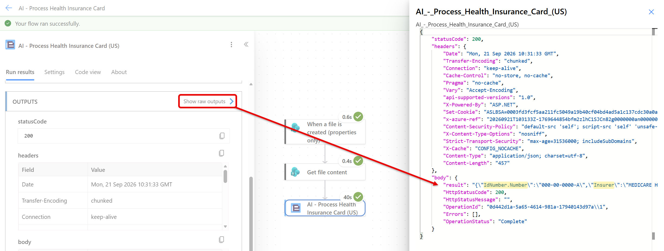Open the Settings tab
The width and height of the screenshot is (664, 251).
pos(54,72)
